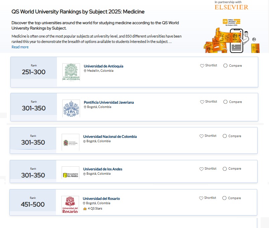The width and height of the screenshot is (269, 228).
Task: Open the Universidad Nacional de Colombia link
Action: [x=110, y=136]
